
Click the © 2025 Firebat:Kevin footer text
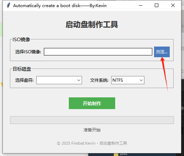[x=92, y=143]
